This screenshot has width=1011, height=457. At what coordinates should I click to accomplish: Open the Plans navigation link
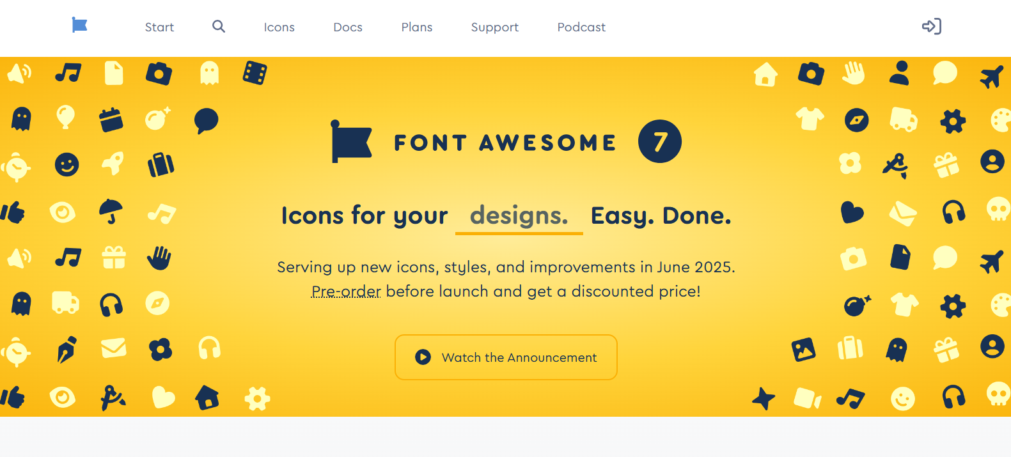click(x=417, y=27)
